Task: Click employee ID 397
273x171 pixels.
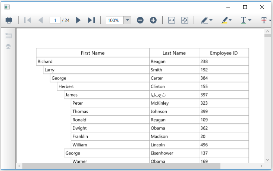Action: 224,95
